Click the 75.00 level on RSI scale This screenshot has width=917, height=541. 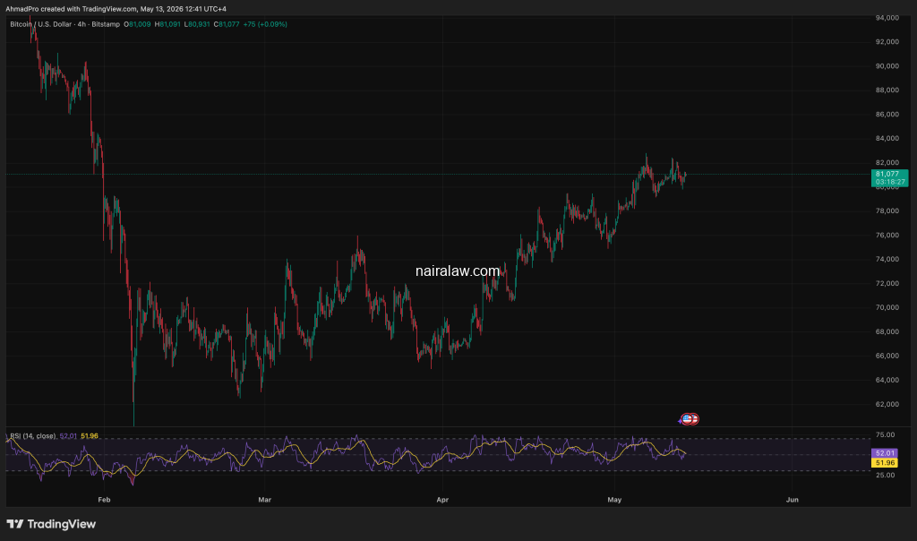tap(886, 434)
